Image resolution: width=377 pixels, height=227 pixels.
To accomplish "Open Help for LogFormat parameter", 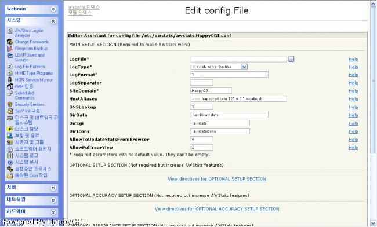I will [353, 75].
